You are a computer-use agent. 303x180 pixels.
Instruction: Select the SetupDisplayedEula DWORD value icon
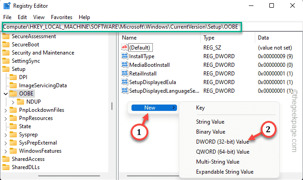(125, 82)
